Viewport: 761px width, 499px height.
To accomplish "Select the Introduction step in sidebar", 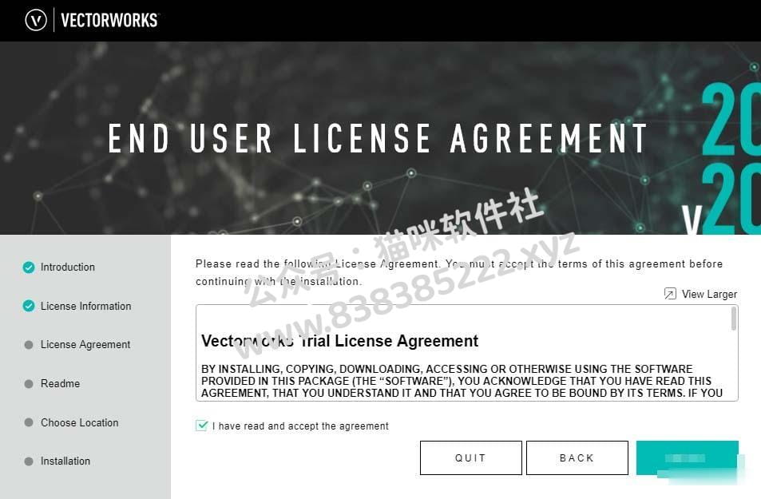I will point(67,267).
